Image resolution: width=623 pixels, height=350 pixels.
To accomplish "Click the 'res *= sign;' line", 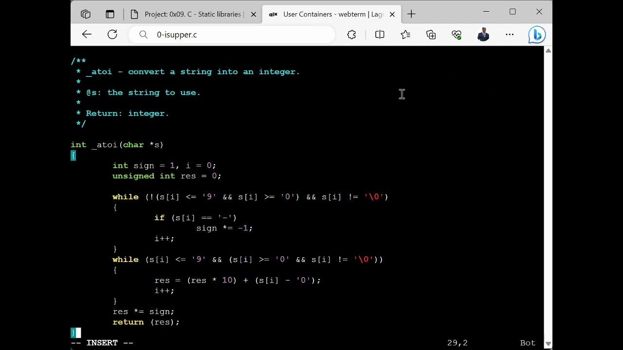I will 144,312.
